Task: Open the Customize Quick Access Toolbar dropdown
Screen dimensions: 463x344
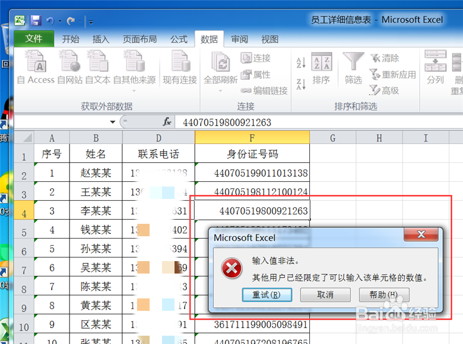Action: (91, 22)
